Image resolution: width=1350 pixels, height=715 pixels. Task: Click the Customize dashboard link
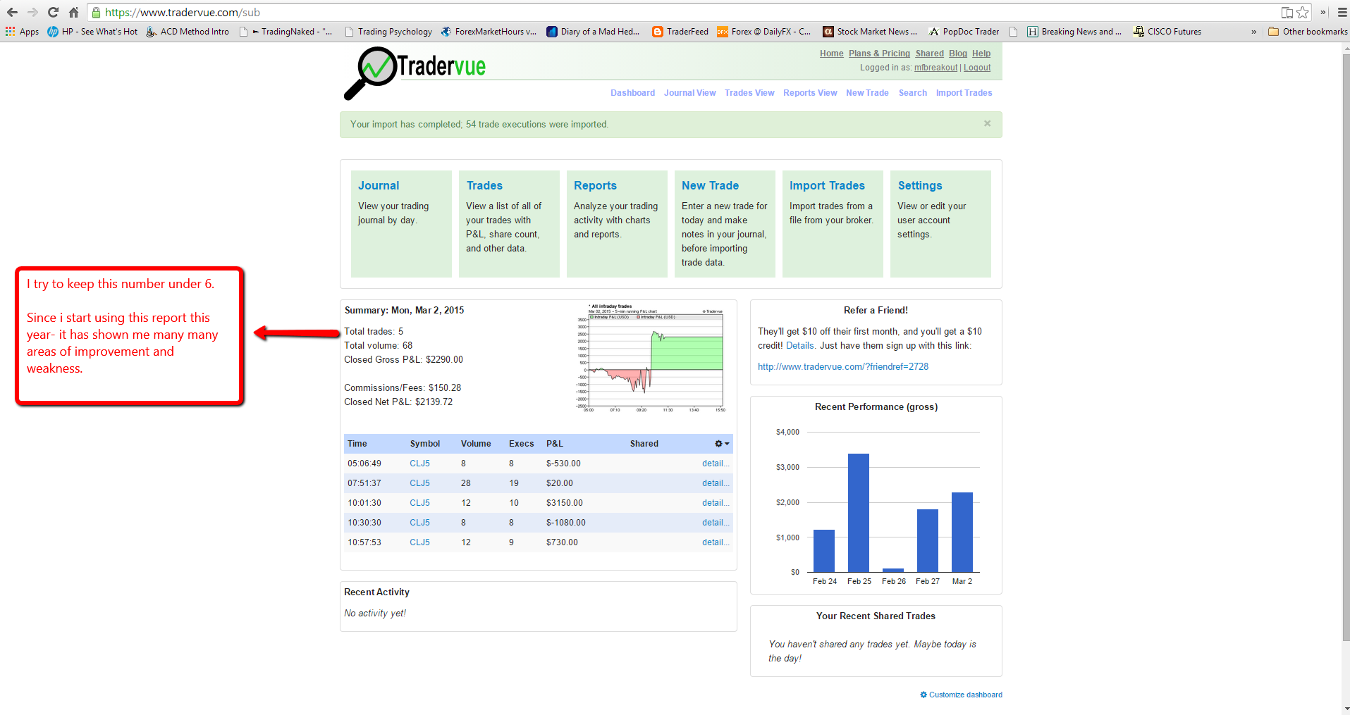[961, 695]
